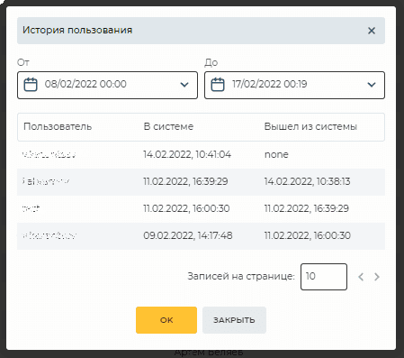Click the Вышел из системы column header
The image size is (404, 358).
coord(310,126)
